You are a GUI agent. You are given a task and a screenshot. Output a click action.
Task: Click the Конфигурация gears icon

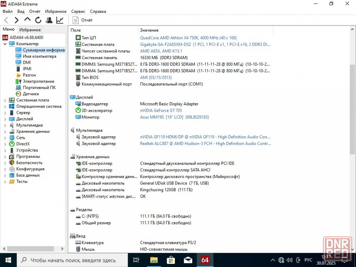[12, 169]
